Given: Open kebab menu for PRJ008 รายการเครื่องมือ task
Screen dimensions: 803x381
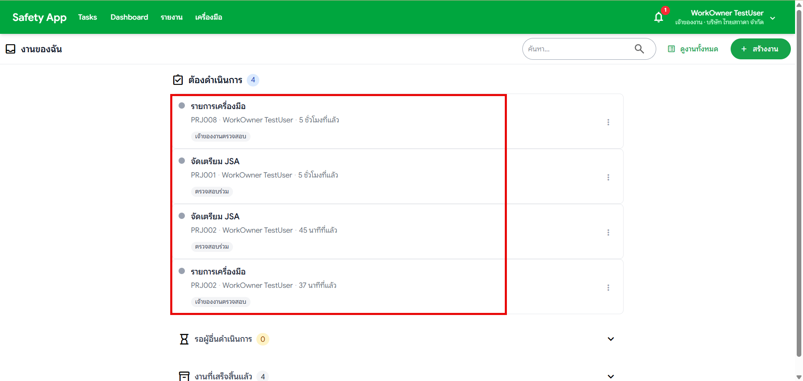Looking at the screenshot, I should point(609,122).
